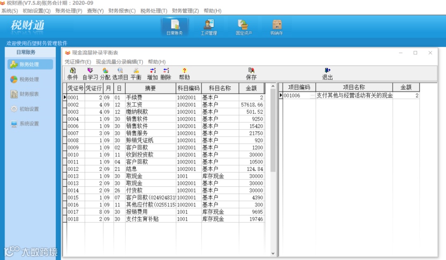The image size is (446, 260).
Task: Click the 条件 toolbar icon
Action: 73,74
